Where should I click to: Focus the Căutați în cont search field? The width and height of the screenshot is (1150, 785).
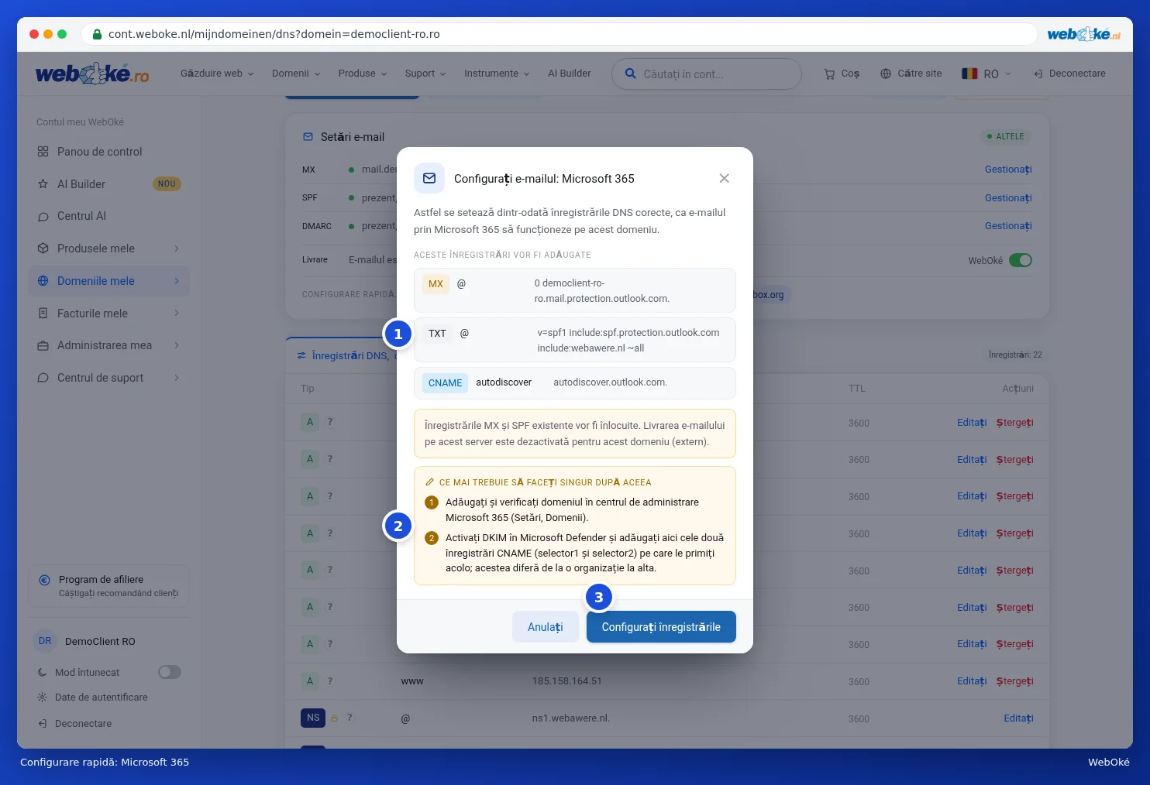click(x=707, y=74)
